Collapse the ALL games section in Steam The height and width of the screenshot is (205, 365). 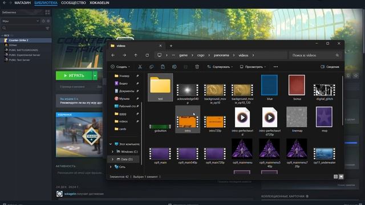coord(2,35)
